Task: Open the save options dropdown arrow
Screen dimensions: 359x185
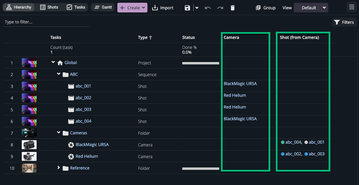Action: [x=197, y=8]
